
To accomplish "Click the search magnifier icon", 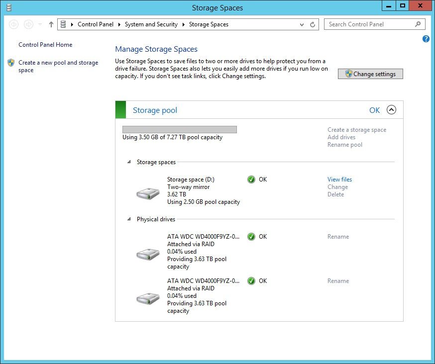I will point(418,24).
